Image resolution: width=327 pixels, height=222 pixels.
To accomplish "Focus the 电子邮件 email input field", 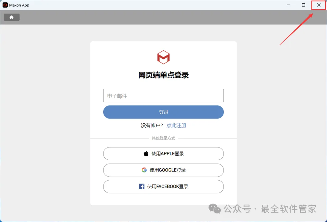I will (x=163, y=96).
